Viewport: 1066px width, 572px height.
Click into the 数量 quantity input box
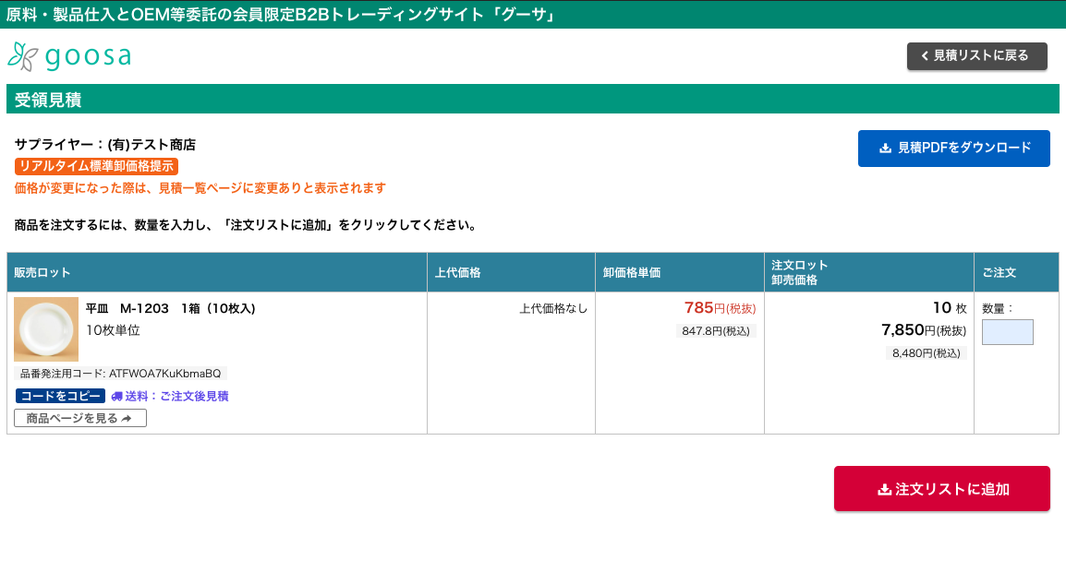[1007, 332]
